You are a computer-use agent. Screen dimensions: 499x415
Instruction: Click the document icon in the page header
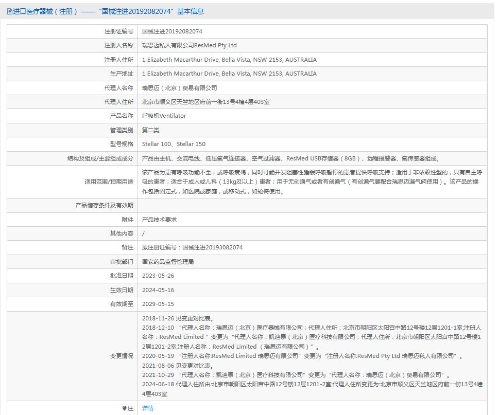(10, 11)
